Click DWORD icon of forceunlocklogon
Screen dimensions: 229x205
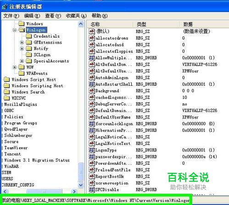(x=92, y=124)
